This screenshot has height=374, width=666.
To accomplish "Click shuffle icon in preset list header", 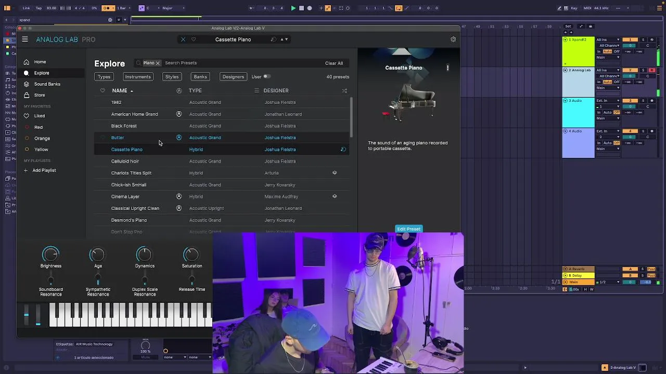I will [x=344, y=91].
